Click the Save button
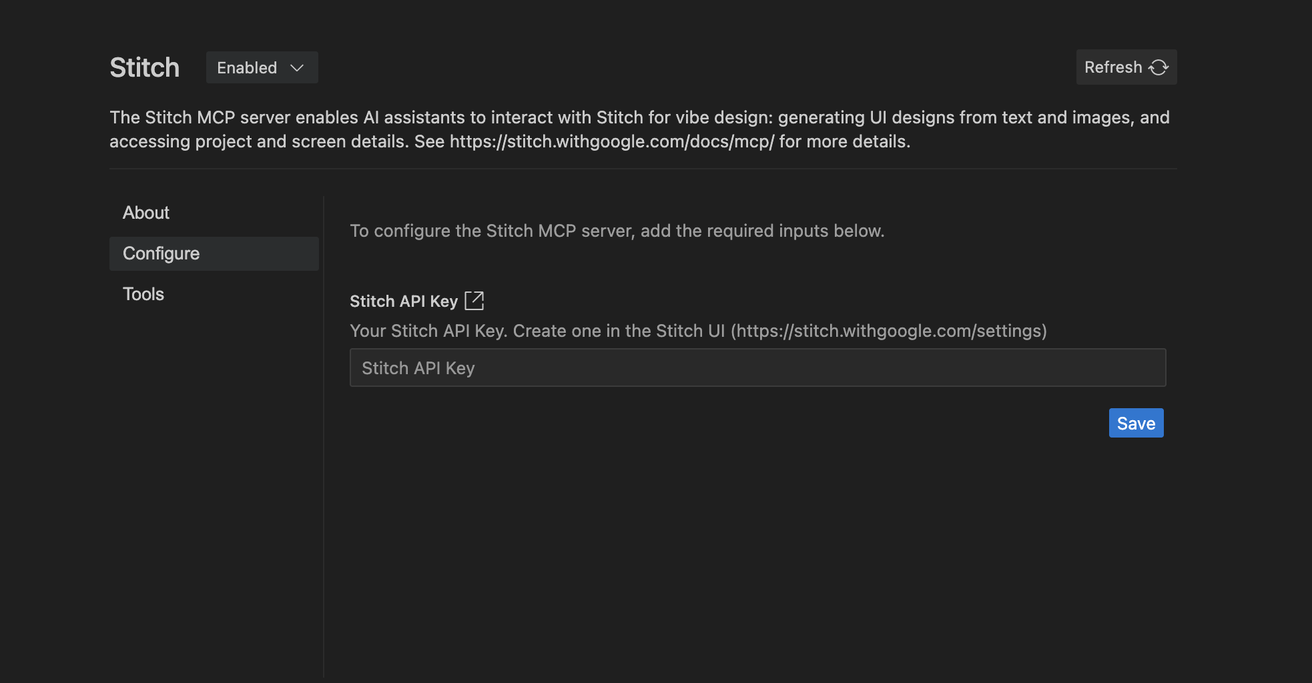 1136,423
